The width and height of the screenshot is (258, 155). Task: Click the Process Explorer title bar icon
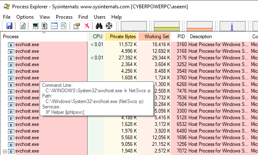tap(7, 6)
